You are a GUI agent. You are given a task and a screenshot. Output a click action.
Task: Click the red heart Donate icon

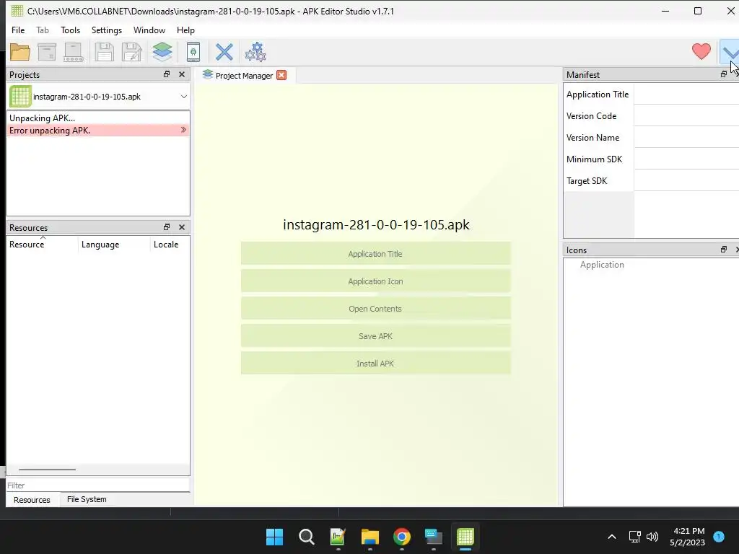click(x=701, y=51)
